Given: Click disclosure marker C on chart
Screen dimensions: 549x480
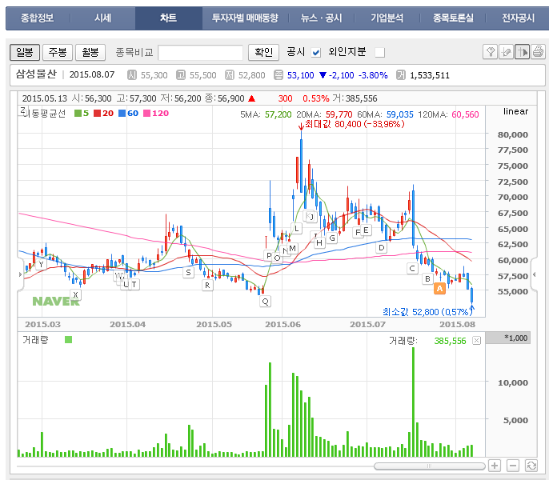Looking at the screenshot, I should click(412, 269).
